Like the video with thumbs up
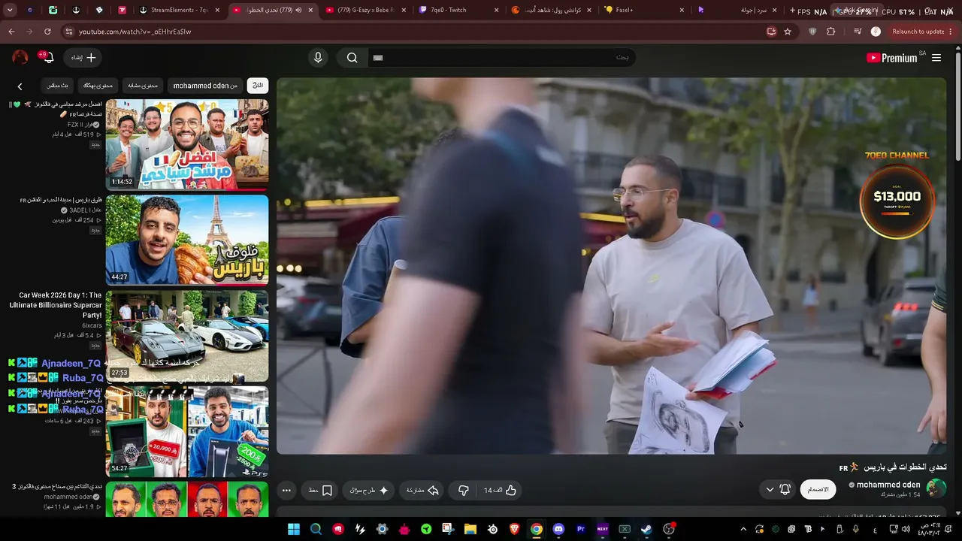 tap(500, 491)
